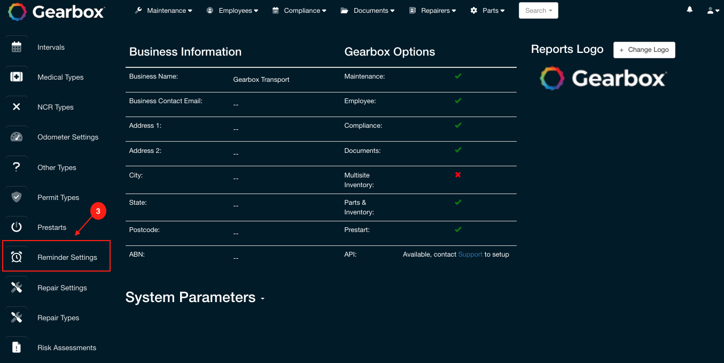Select Risk Assessments in the sidebar

point(67,347)
